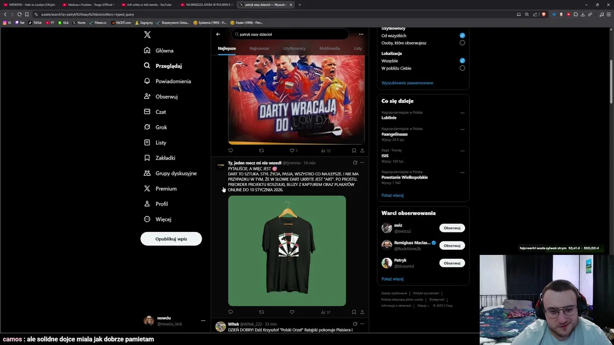Click Pokaż więcej under trends

pos(392,195)
